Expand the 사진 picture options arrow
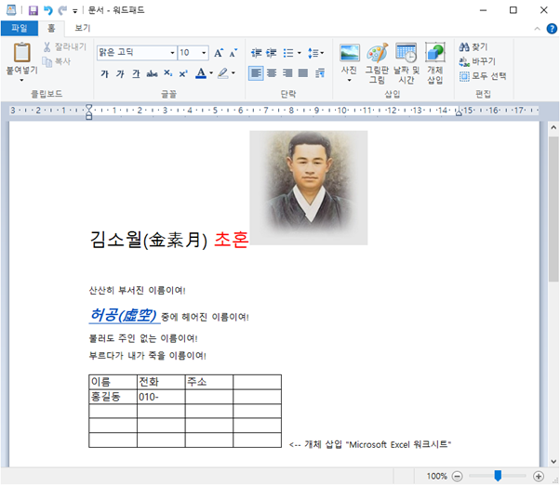The image size is (560, 485). click(349, 80)
